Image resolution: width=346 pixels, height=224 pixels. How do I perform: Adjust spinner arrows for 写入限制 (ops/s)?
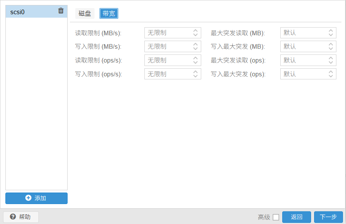tap(195, 74)
